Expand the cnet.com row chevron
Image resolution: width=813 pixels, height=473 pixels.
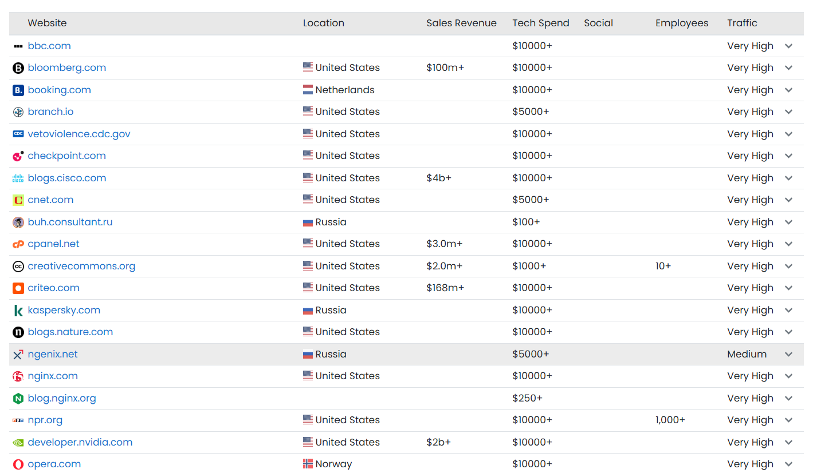pyautogui.click(x=789, y=200)
